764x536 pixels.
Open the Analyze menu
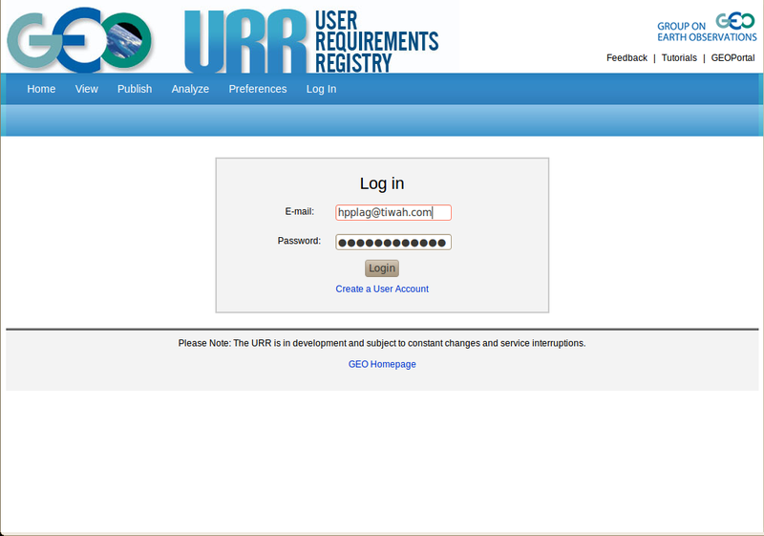[190, 89]
